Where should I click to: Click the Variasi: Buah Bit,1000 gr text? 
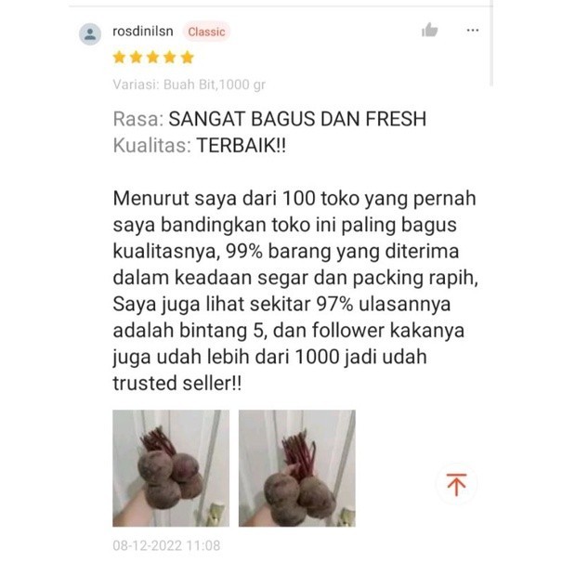click(x=190, y=85)
